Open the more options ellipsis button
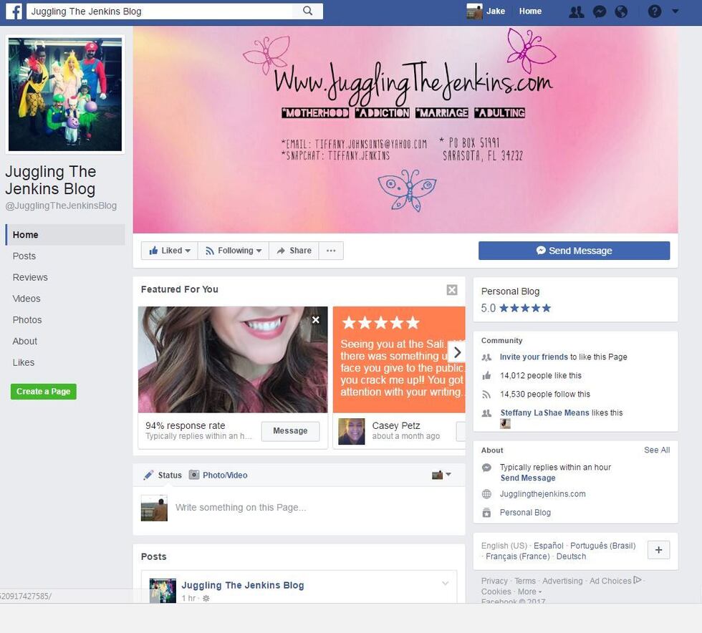This screenshot has width=702, height=633. click(331, 251)
